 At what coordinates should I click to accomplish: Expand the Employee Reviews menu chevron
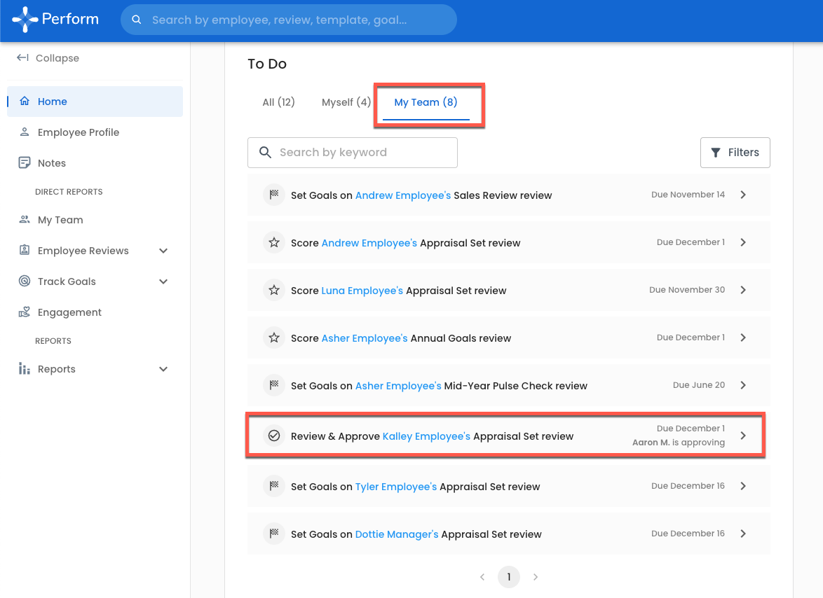[163, 251]
